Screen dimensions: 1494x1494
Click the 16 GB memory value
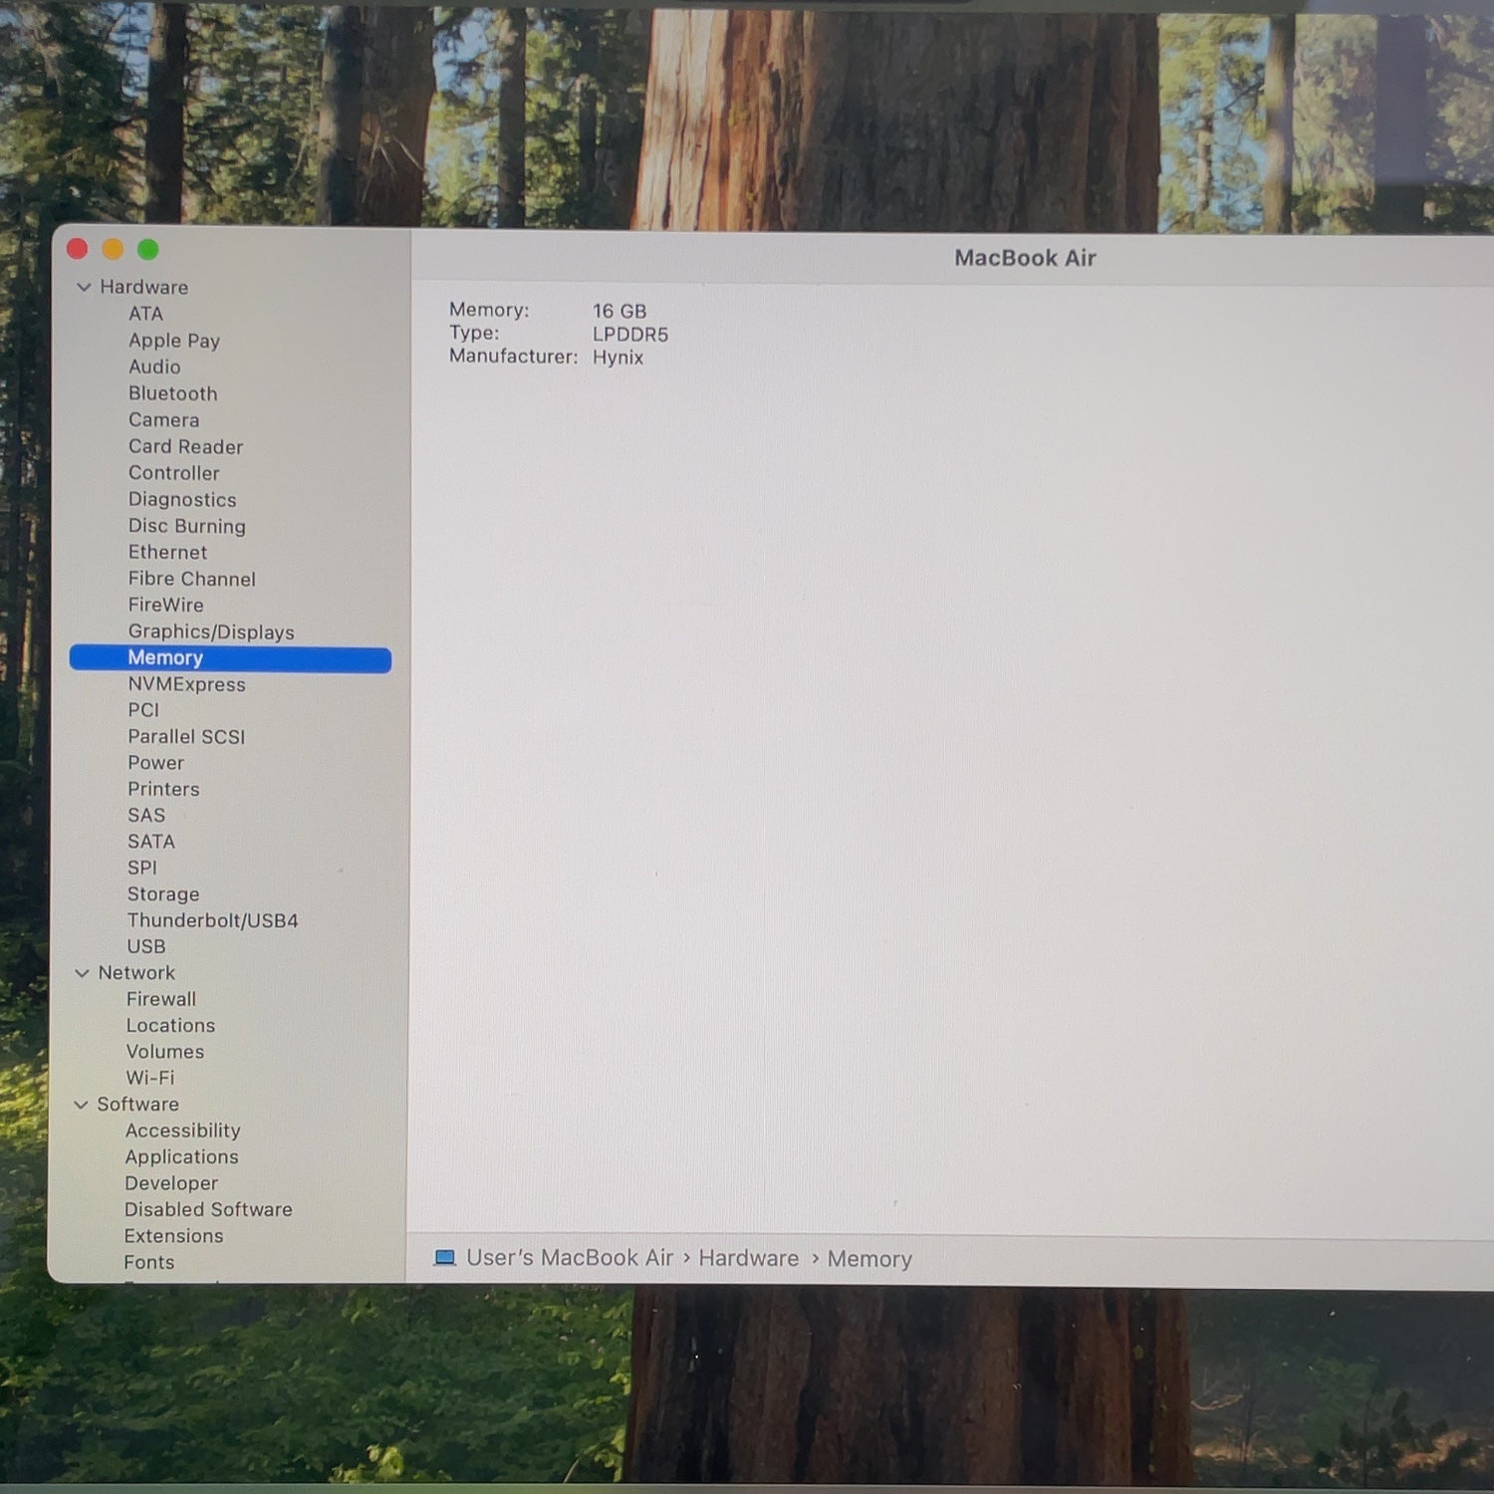pos(620,312)
